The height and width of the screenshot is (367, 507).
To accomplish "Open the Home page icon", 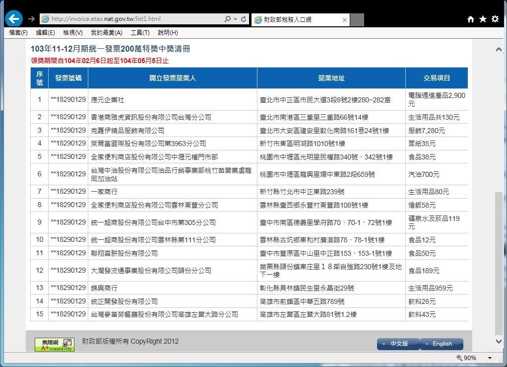I will pyautogui.click(x=470, y=19).
